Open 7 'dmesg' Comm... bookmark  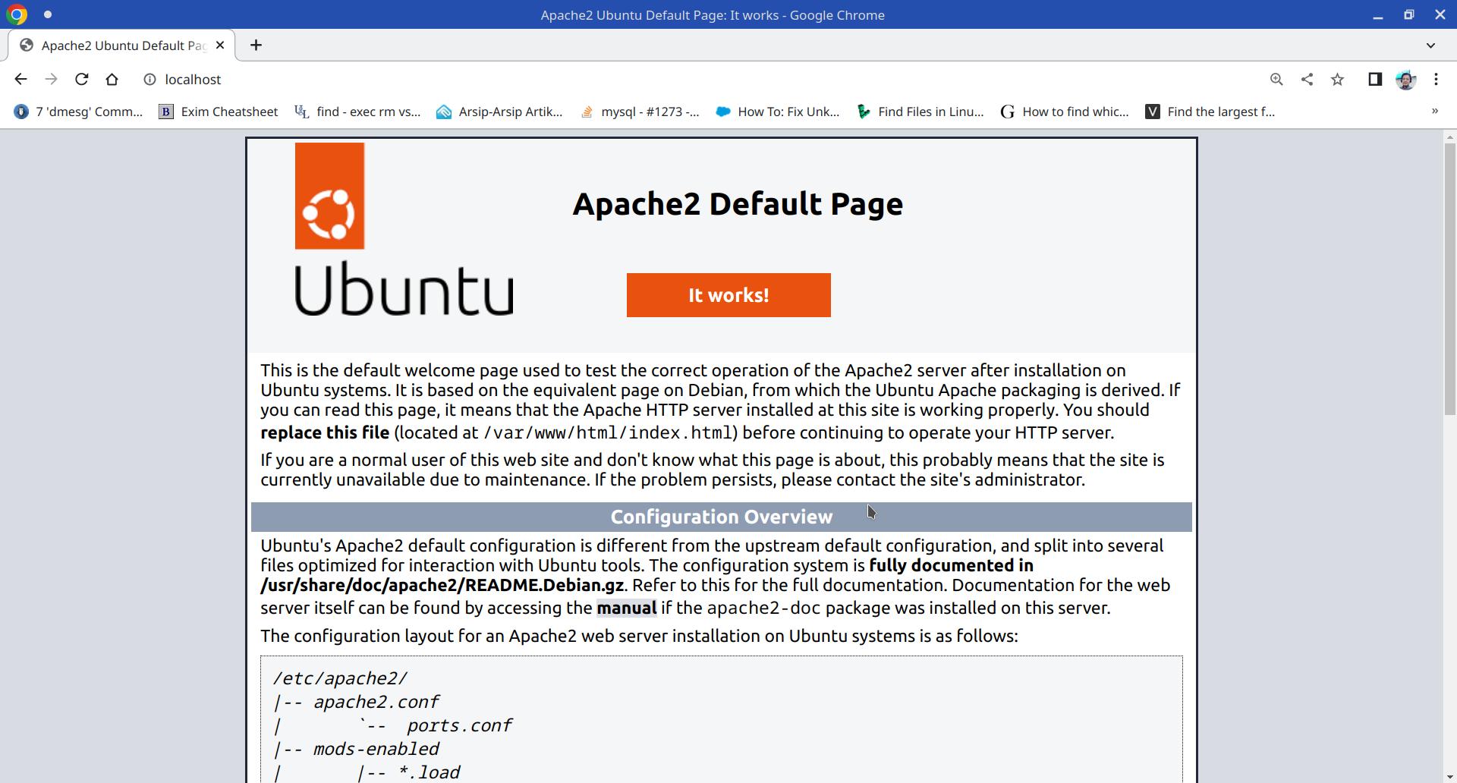pos(78,112)
